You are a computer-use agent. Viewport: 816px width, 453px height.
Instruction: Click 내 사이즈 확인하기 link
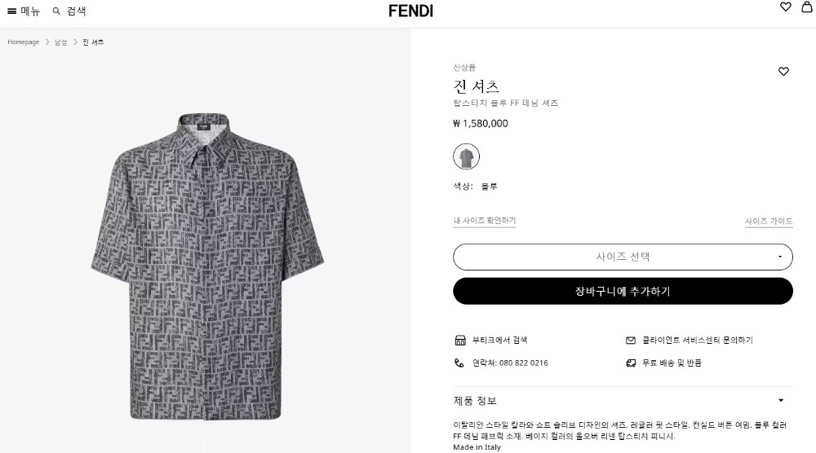click(485, 221)
